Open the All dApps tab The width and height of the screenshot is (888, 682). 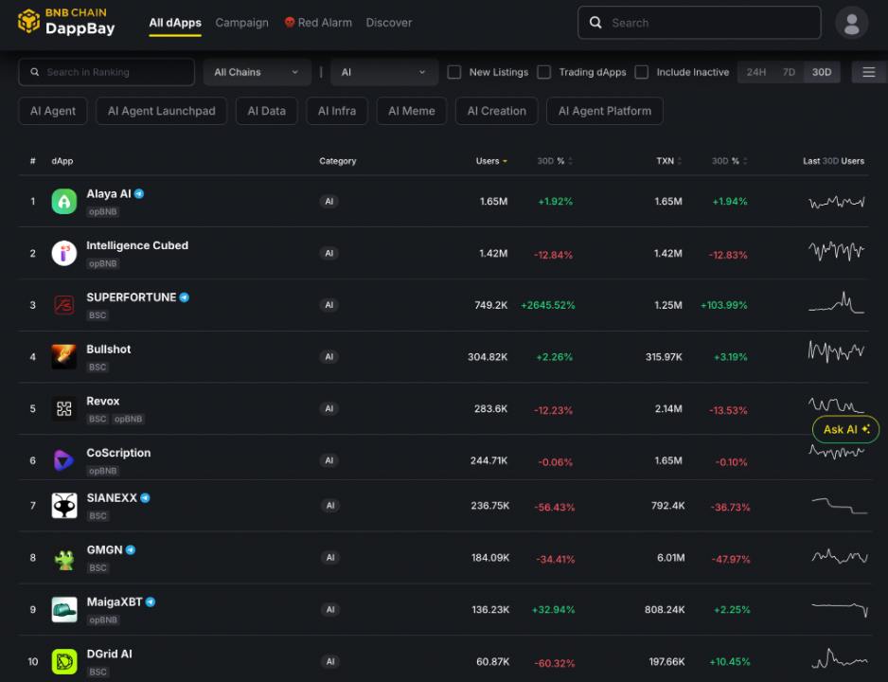(175, 23)
